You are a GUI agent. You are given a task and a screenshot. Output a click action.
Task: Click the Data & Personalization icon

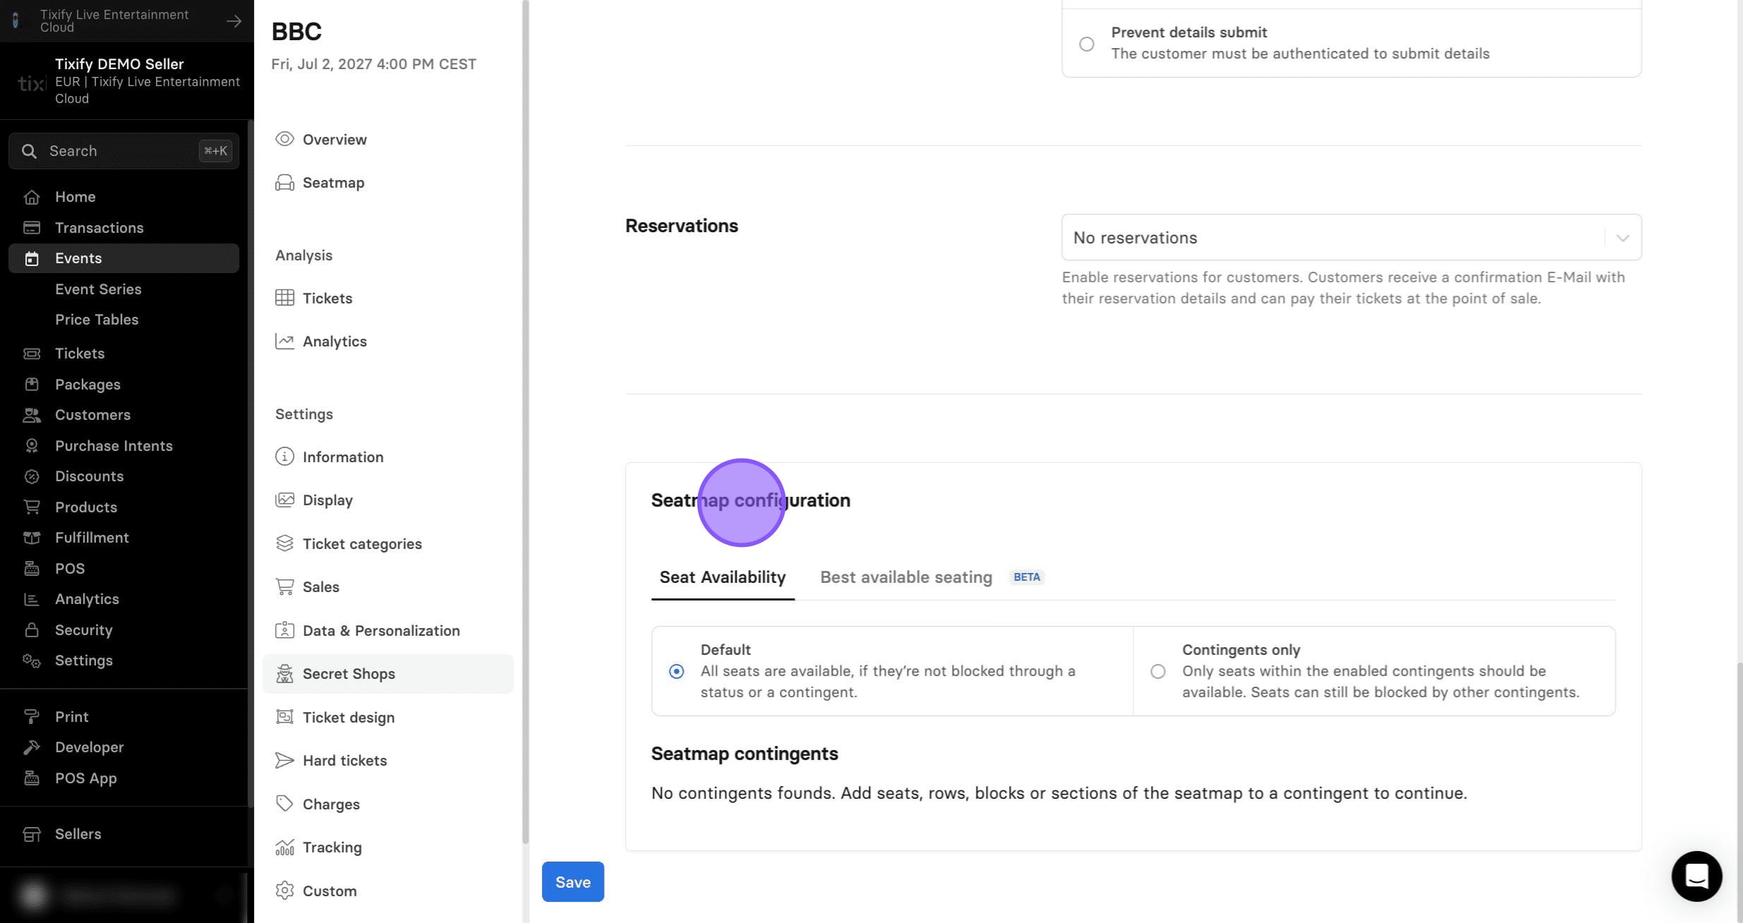coord(284,630)
